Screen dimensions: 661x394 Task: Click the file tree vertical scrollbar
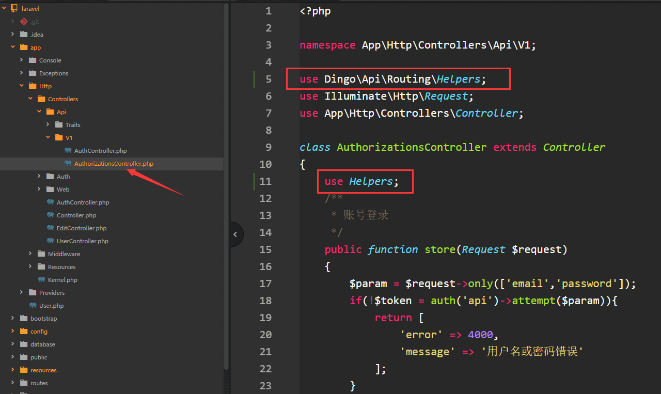point(226,186)
